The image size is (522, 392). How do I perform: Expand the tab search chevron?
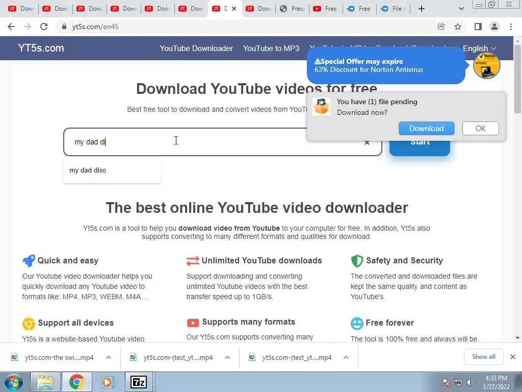[461, 9]
